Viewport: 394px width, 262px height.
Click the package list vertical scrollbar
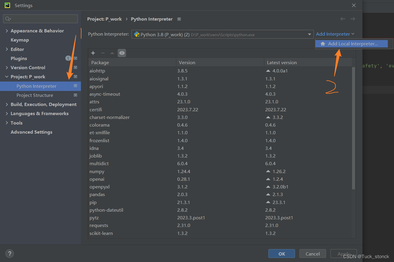[354, 128]
